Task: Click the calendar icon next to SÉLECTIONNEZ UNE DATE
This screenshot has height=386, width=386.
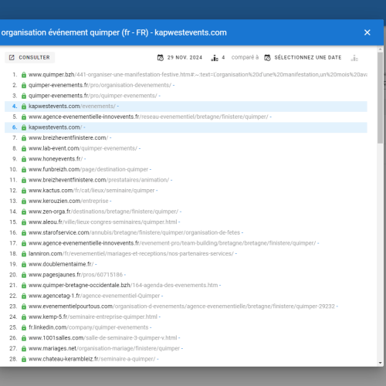Action: click(x=267, y=58)
